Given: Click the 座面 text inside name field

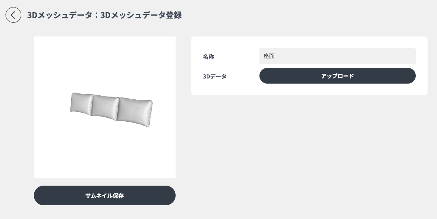Looking at the screenshot, I should pos(269,56).
